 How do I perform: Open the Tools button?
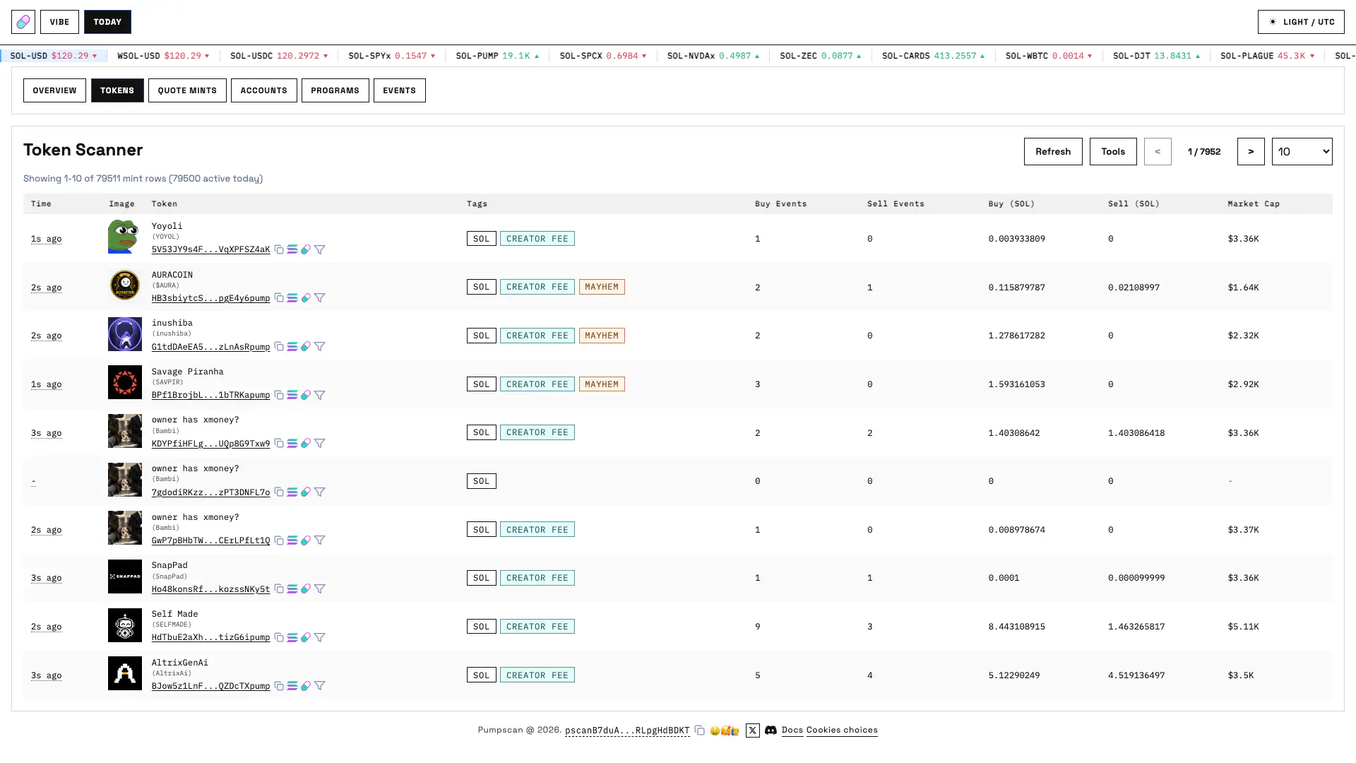1113,151
